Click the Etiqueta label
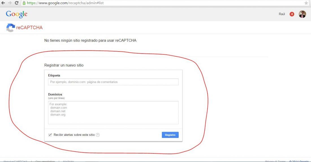This screenshot has height=162, width=311. coord(54,76)
